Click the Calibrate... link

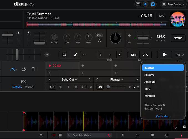[x=163, y=116]
